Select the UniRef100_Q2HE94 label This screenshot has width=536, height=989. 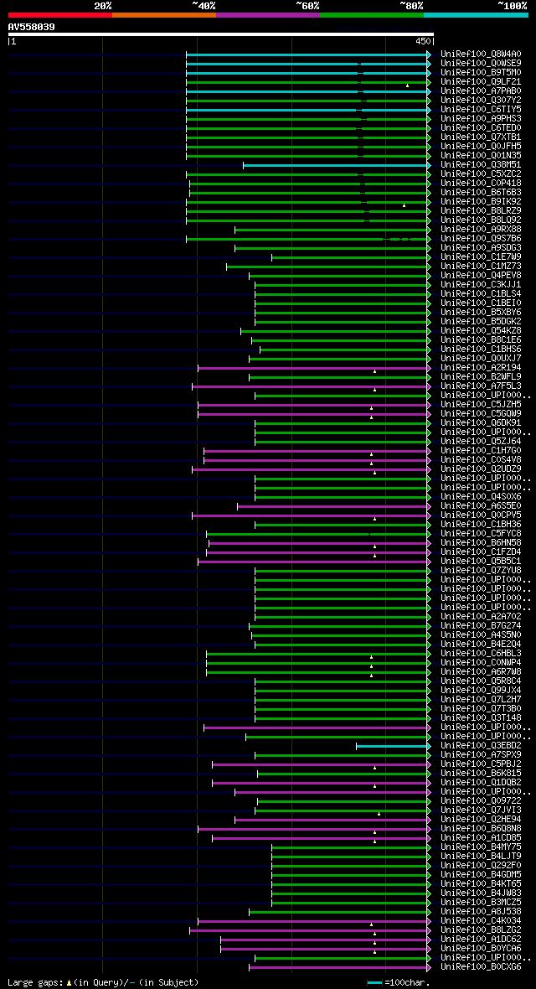(481, 820)
